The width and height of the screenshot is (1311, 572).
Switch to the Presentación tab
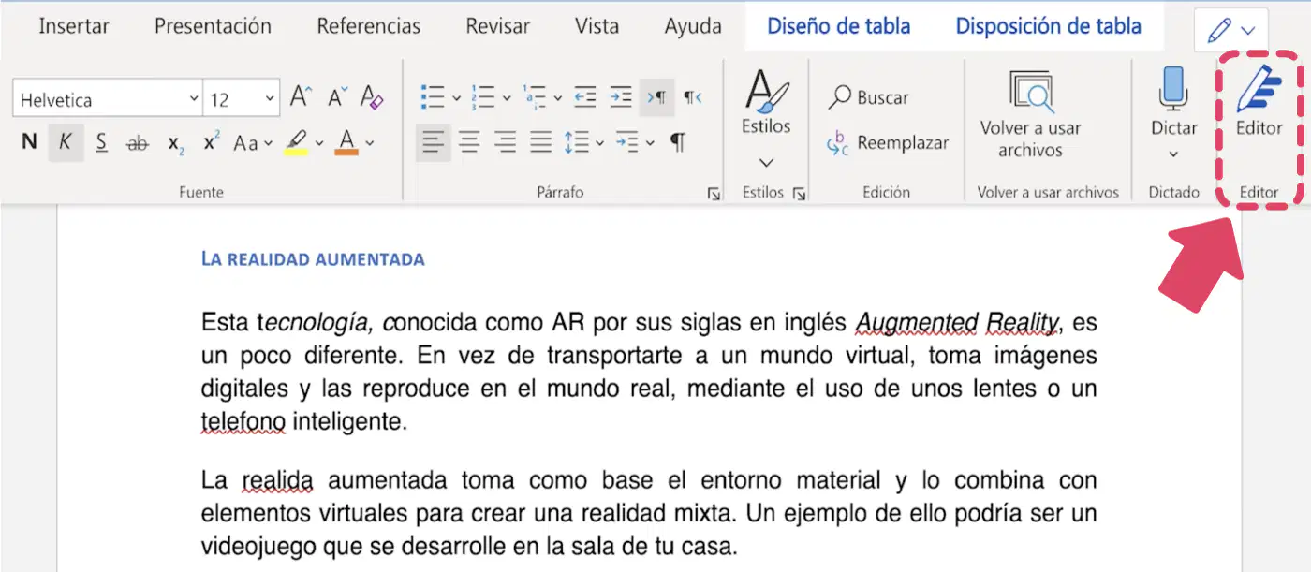213,26
